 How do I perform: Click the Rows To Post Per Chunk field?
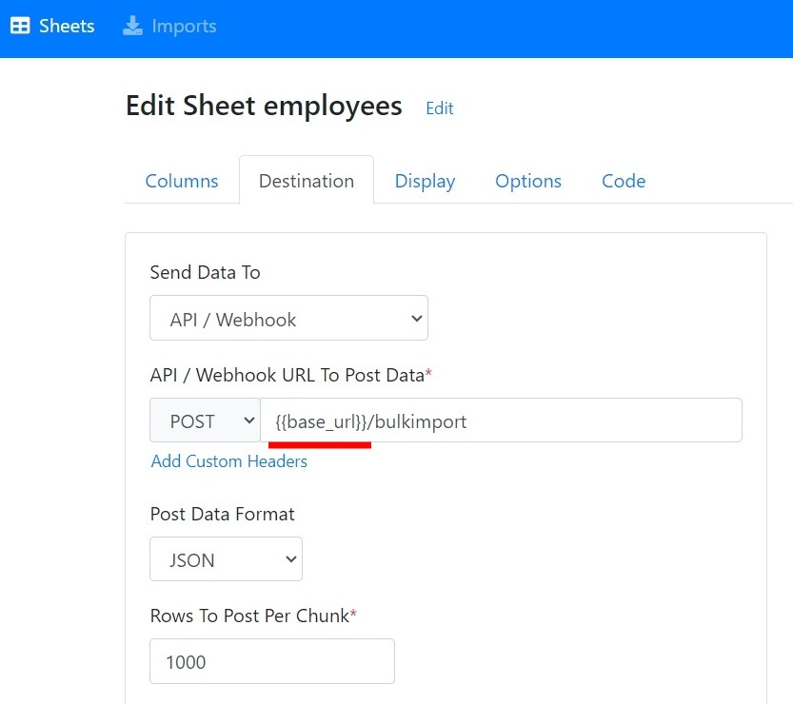click(272, 661)
